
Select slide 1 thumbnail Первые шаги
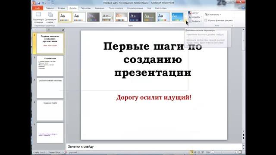click(50, 43)
